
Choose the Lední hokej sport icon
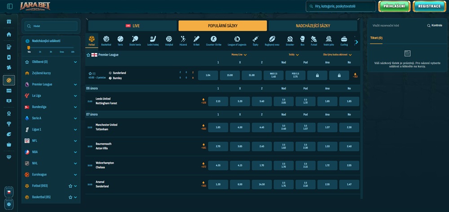152,40
